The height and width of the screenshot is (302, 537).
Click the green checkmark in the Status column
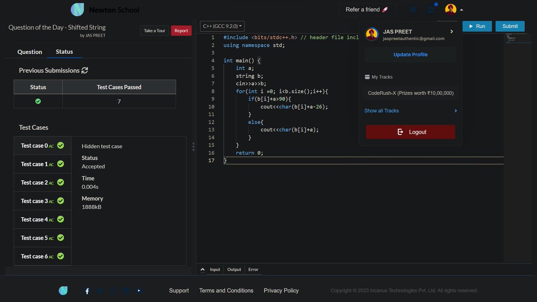pos(38,102)
